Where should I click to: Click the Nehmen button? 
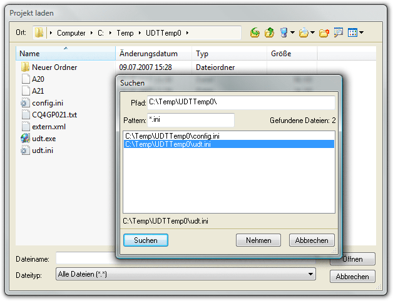(258, 240)
